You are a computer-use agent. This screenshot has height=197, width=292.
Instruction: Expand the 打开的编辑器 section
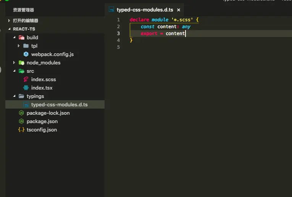9,21
